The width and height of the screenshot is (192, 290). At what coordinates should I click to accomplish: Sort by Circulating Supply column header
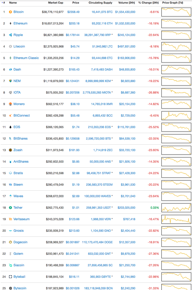click(x=101, y=3)
